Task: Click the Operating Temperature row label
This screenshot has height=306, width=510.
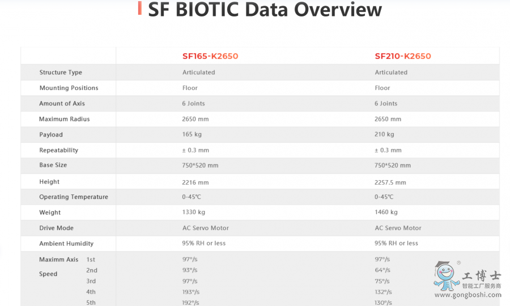Action: tap(74, 197)
